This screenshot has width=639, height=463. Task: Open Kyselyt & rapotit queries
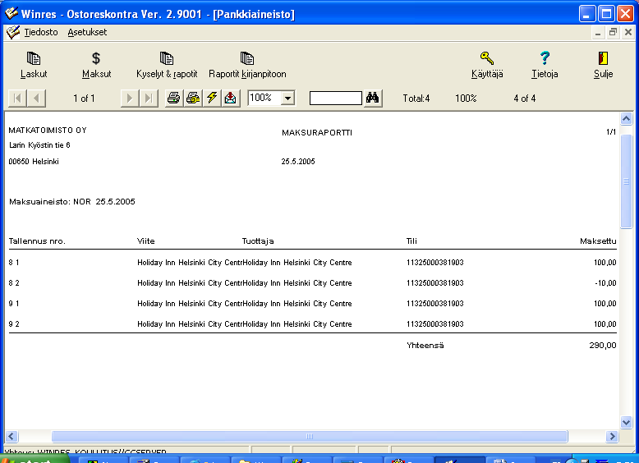coord(167,65)
